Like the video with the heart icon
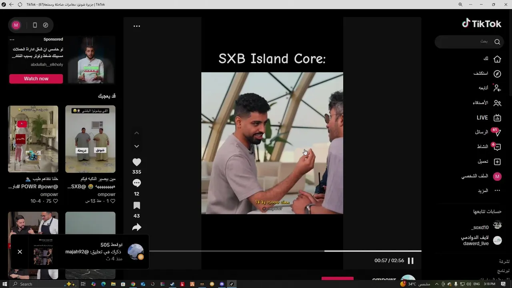512x288 pixels. click(x=136, y=162)
